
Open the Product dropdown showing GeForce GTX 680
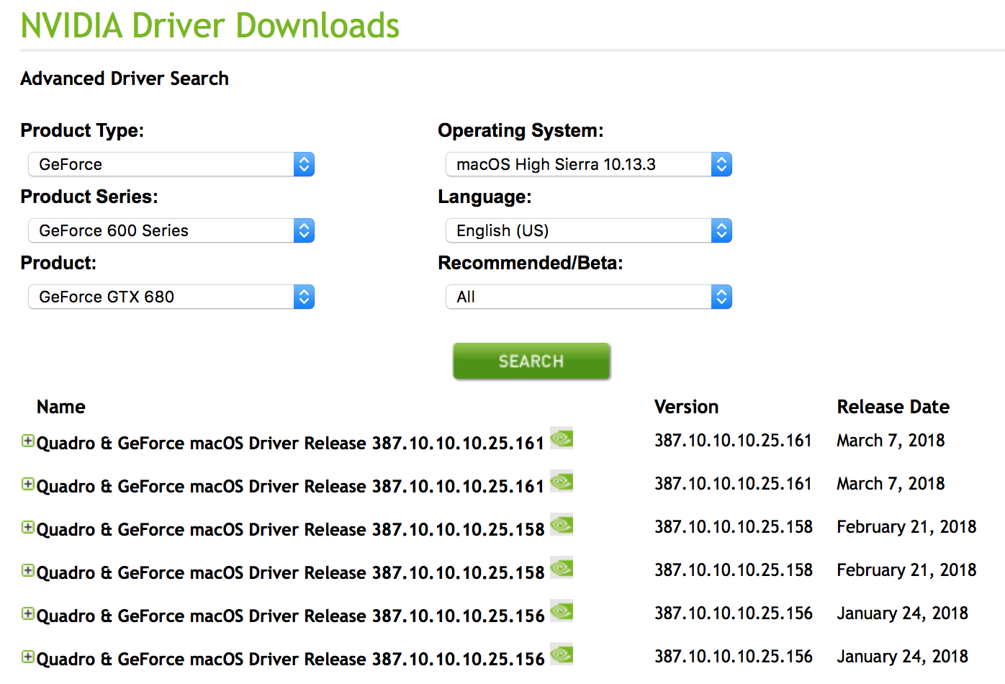171,297
